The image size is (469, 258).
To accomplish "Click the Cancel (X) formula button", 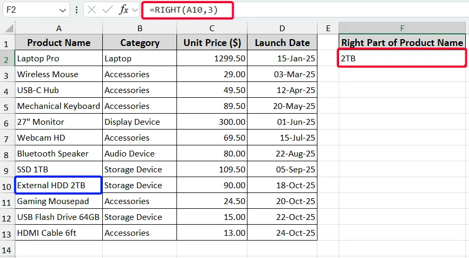I will pyautogui.click(x=92, y=10).
